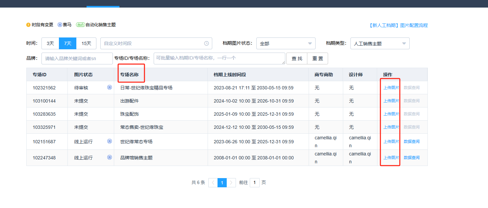Open the 档期图片状态 dropdown
This screenshot has height=208, width=488.
(286, 43)
